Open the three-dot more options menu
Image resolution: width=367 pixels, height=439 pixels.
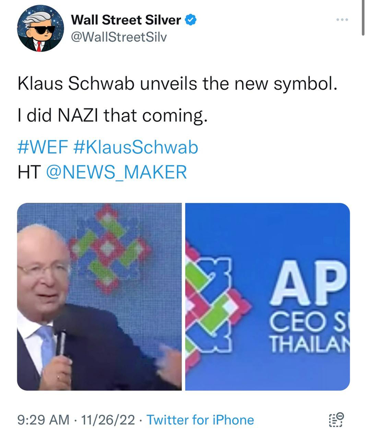(x=342, y=20)
